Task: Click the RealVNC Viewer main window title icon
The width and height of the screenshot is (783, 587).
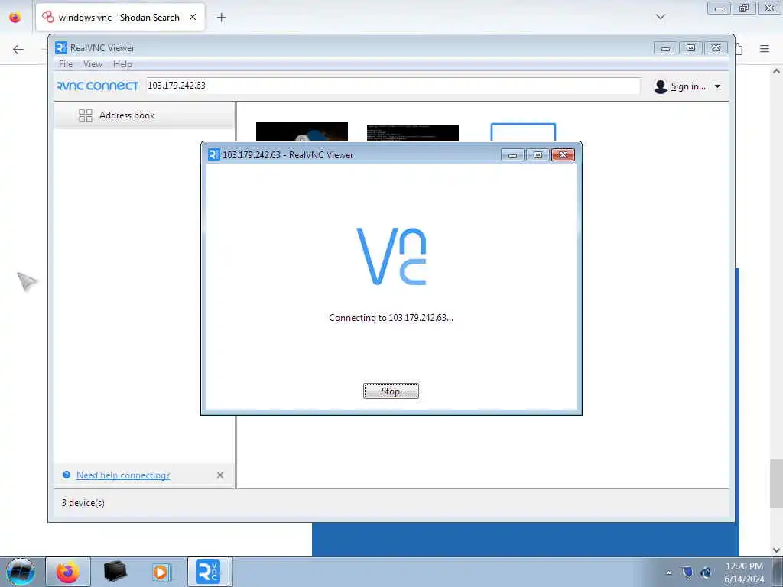Action: coord(61,47)
